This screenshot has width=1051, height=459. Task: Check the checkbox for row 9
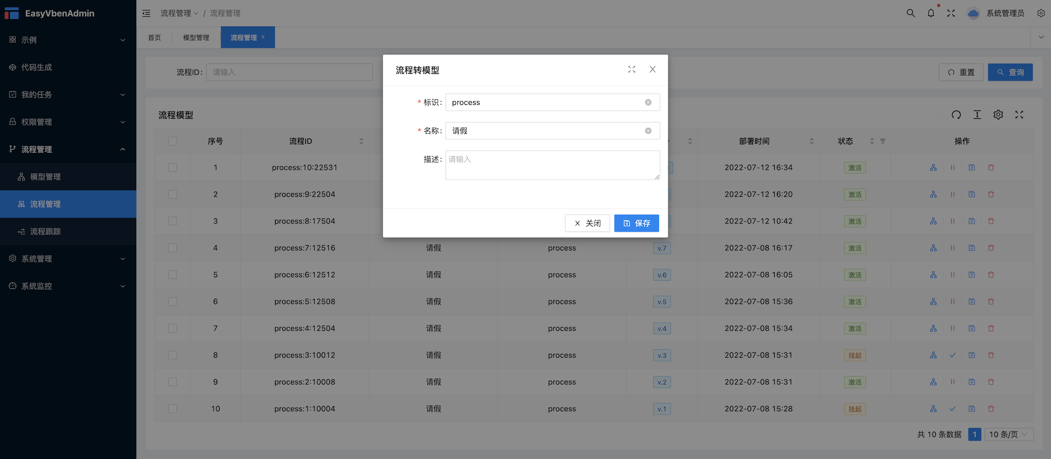[x=173, y=382]
